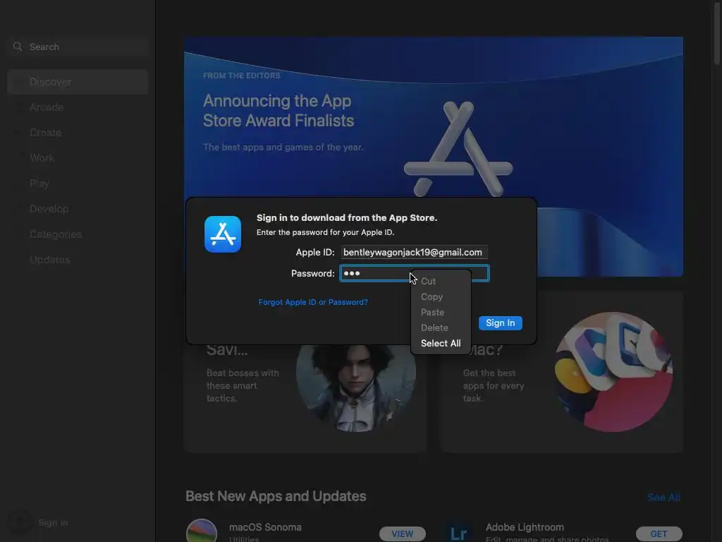Click the Search field in the sidebar
Viewport: 722px width, 542px height.
point(78,47)
